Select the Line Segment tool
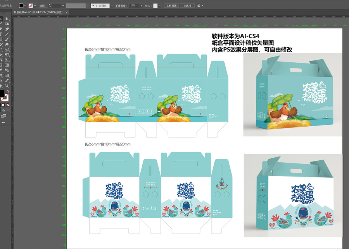Image resolution: width=349 pixels, height=249 pixels. pos(7,34)
